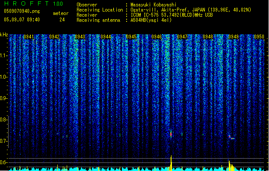This screenshot has width=269, height=171.
Task: Select the Ogata-vill. Akita-Pref. JAPAN location text
Action: pos(191,10)
